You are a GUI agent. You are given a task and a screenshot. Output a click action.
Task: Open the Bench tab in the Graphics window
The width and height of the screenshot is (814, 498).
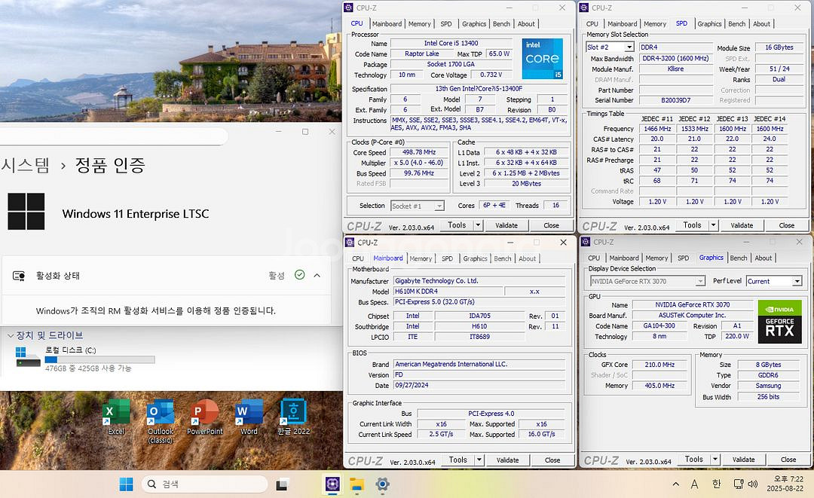tap(738, 258)
